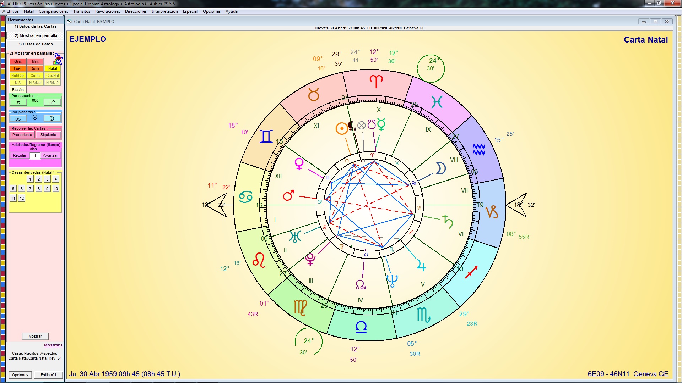Open the Natal menu
This screenshot has width=682, height=383.
29,11
